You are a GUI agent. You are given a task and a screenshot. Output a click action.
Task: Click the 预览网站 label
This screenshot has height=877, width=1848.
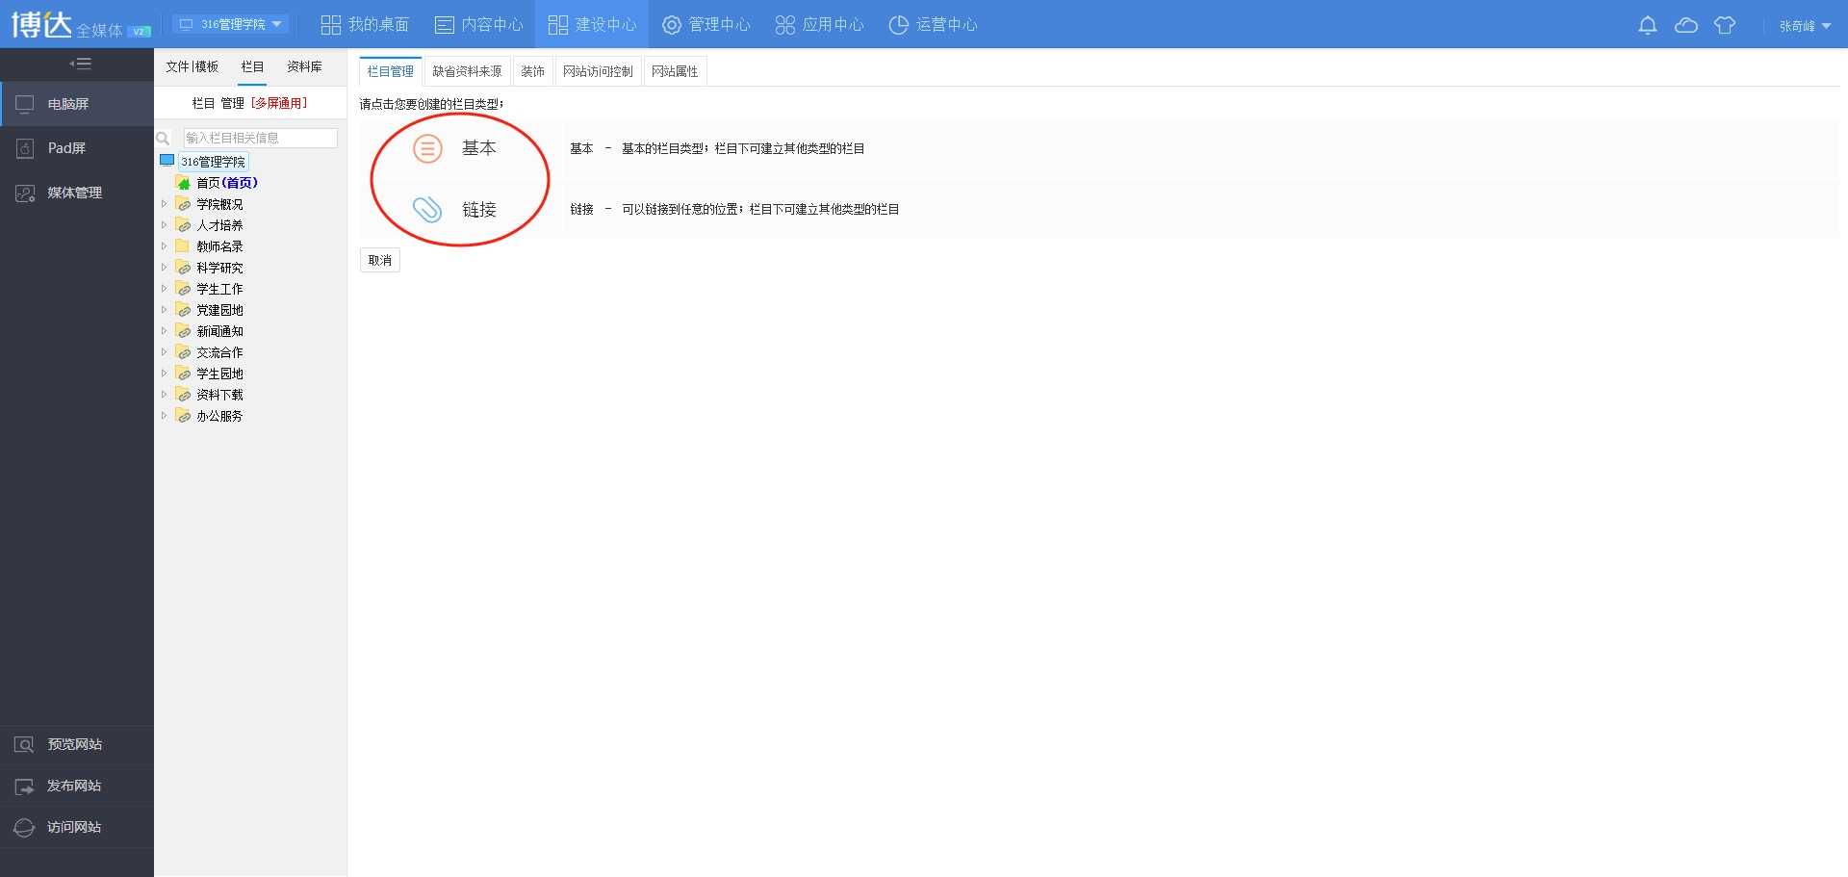point(75,744)
